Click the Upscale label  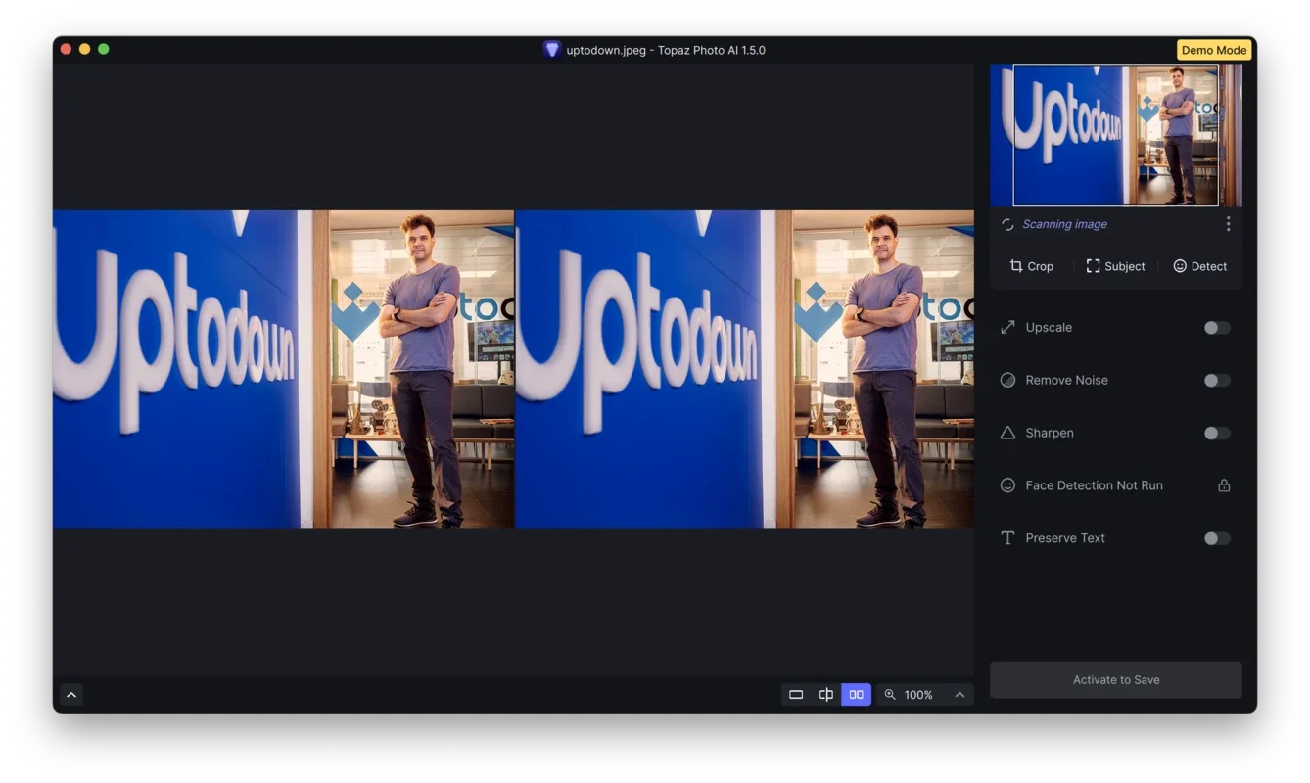[1049, 328]
